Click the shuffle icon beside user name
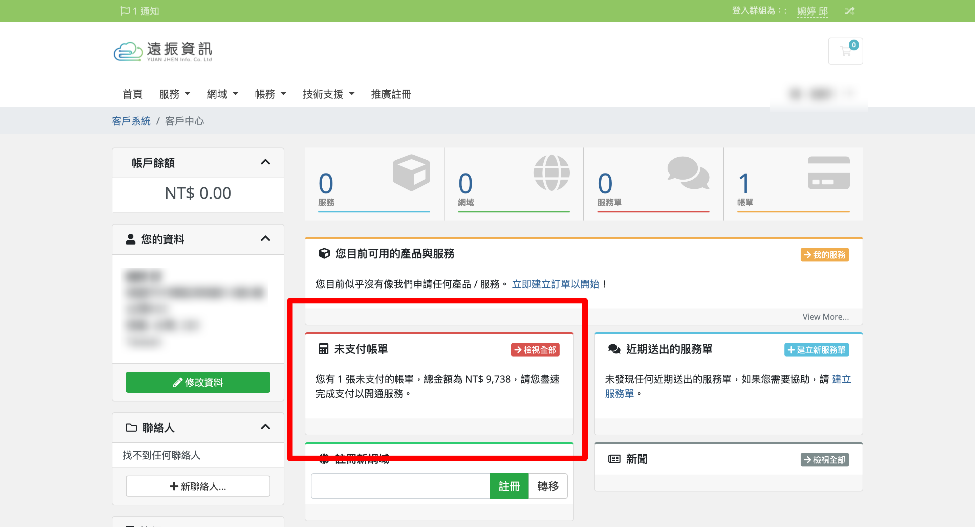Image resolution: width=975 pixels, height=527 pixels. 849,11
